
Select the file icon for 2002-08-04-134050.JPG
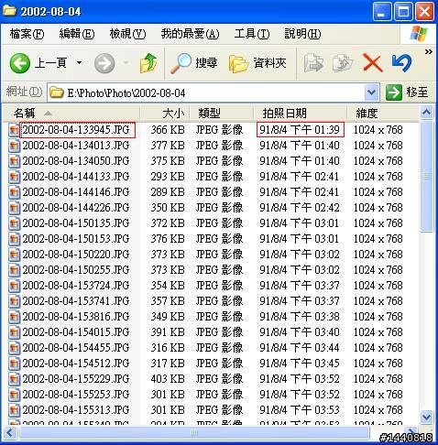coord(14,161)
